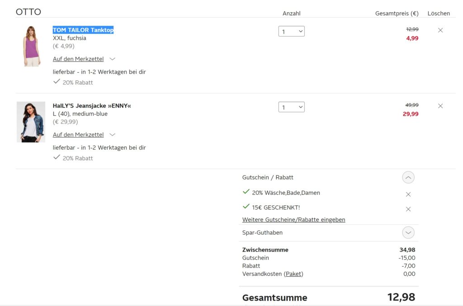Viewport: 463px width, 306px height.
Task: Click the Gutschein amount -15,00
Action: point(407,258)
